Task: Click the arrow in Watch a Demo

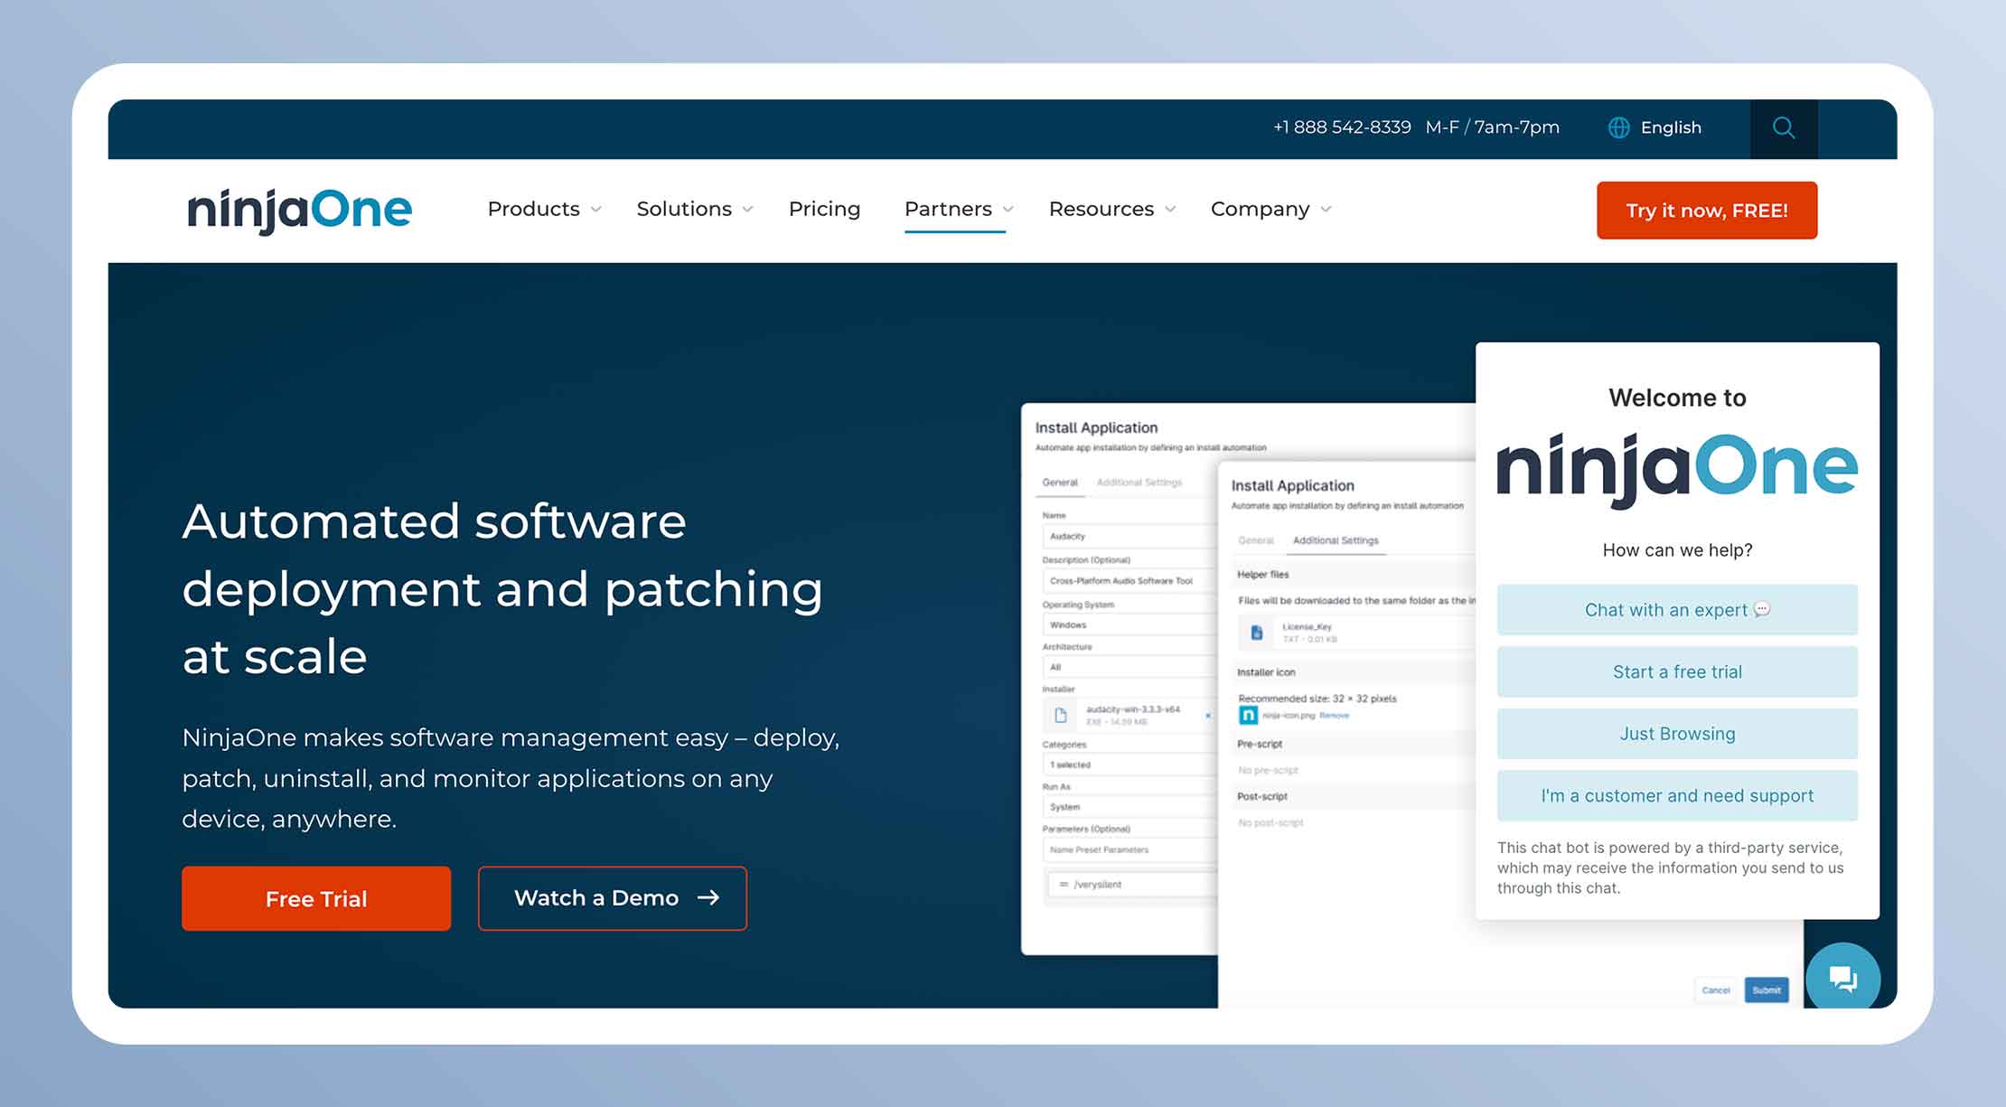Action: [708, 897]
